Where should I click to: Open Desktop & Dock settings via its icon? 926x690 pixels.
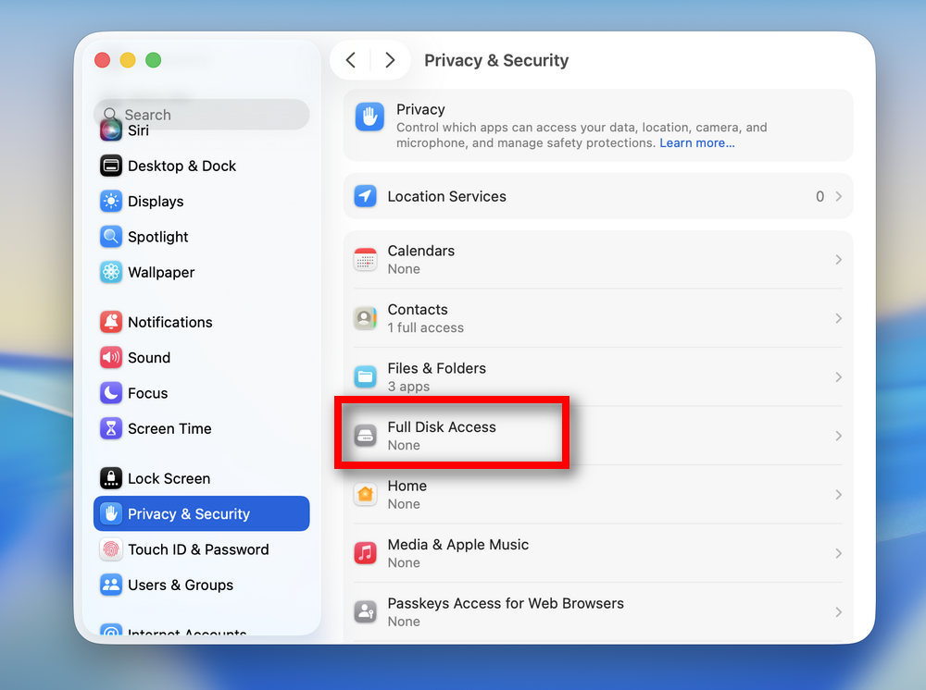(111, 166)
